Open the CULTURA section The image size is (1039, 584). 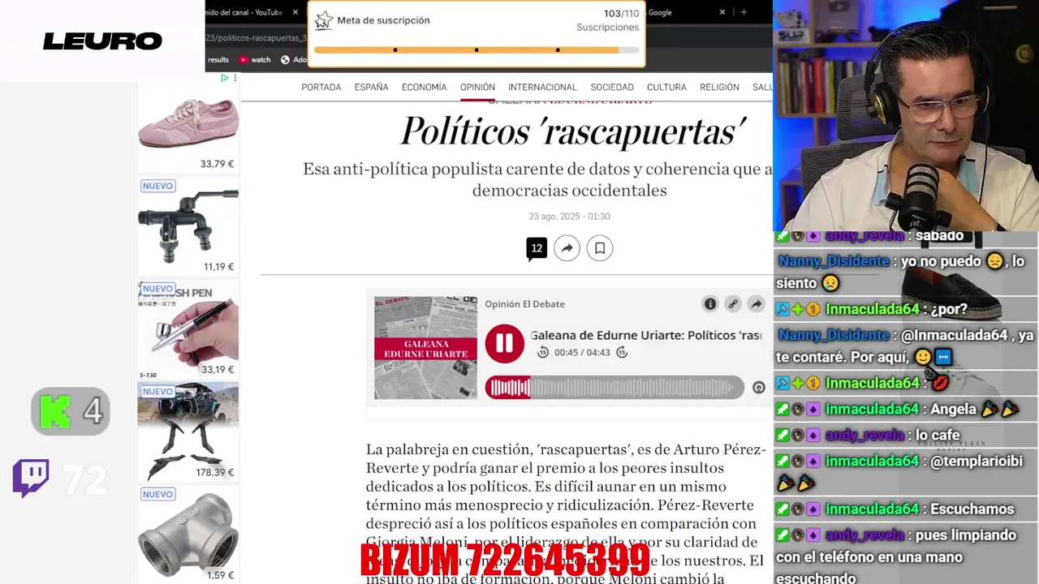(x=666, y=87)
